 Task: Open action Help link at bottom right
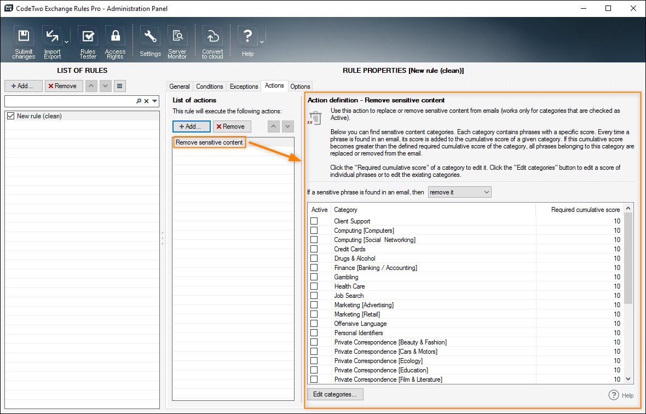(x=621, y=395)
